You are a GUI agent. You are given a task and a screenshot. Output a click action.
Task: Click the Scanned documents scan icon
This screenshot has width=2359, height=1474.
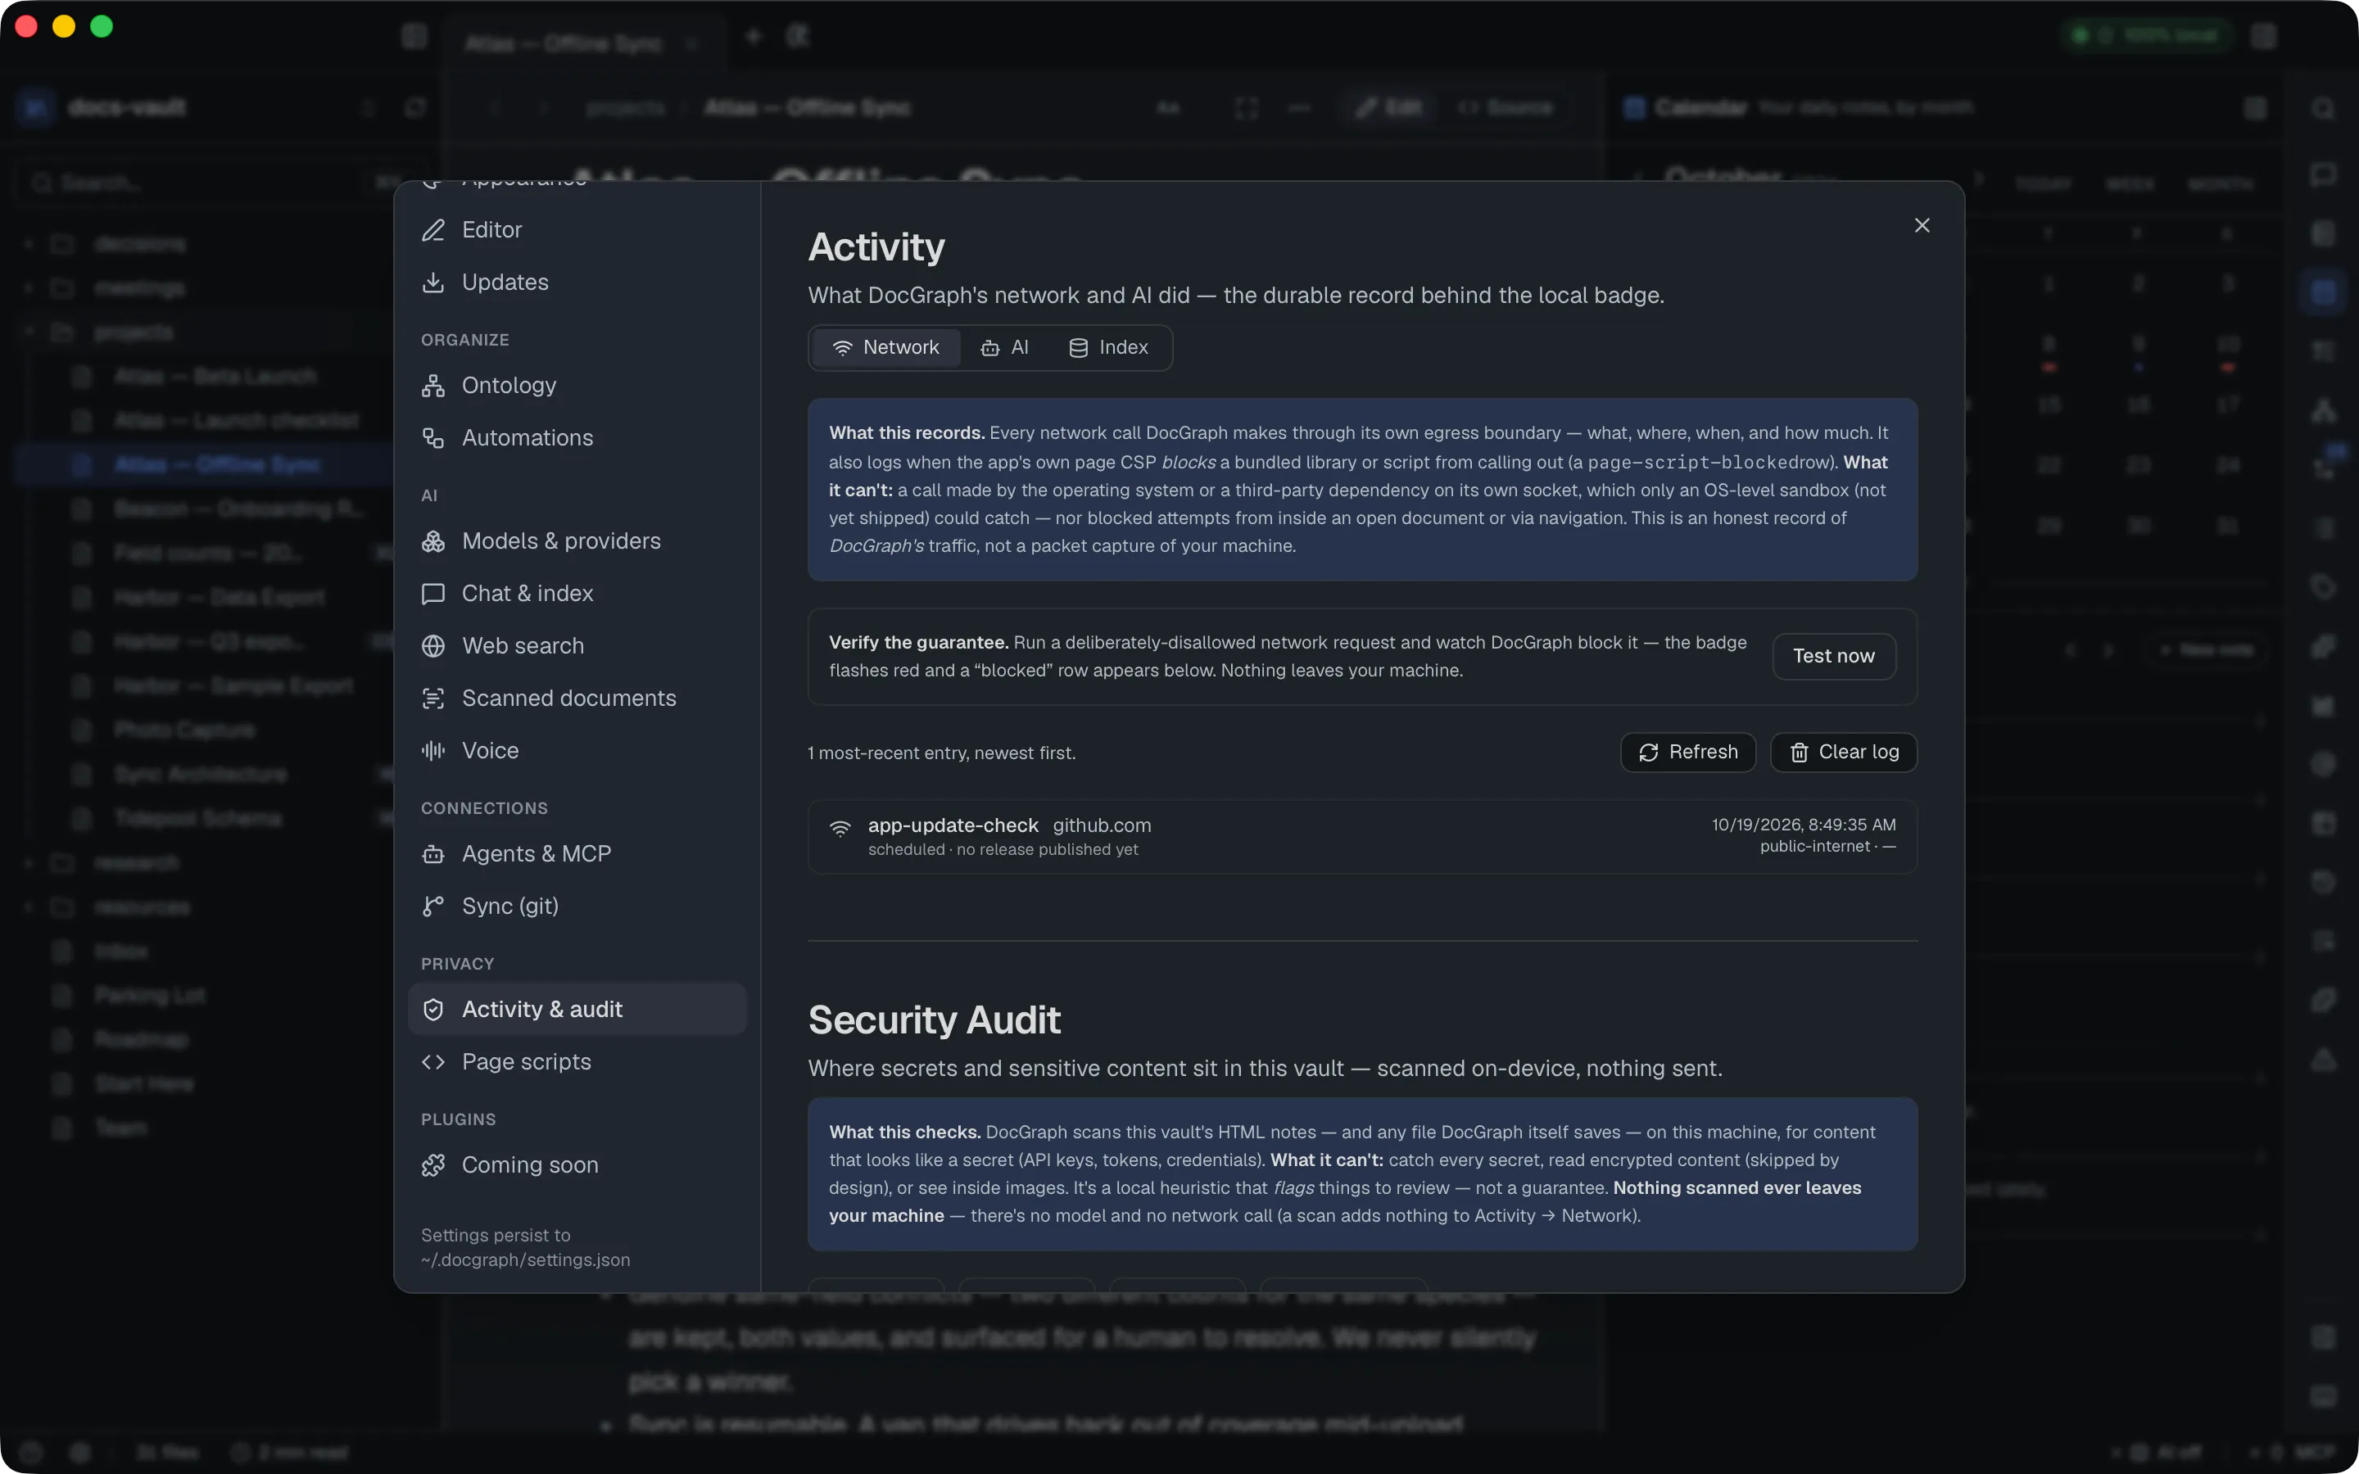(434, 699)
